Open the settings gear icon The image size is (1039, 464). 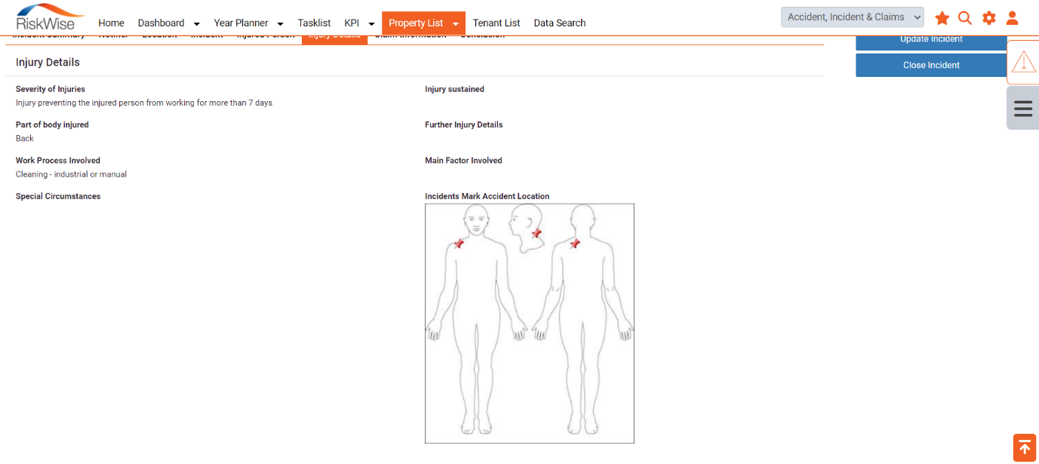(989, 18)
